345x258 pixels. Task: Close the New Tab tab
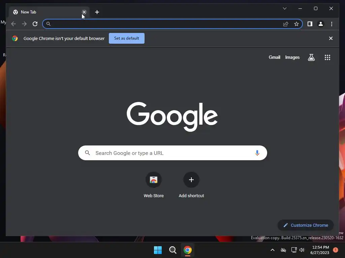84,12
